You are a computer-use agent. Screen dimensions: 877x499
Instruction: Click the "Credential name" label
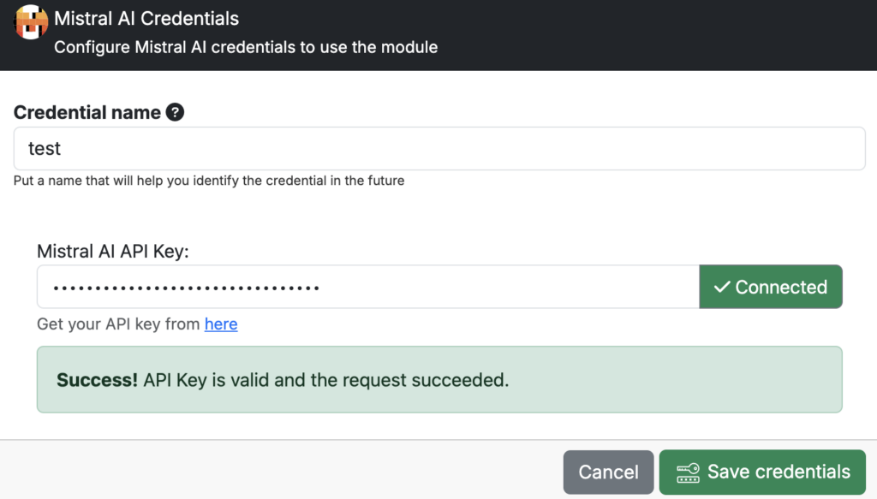point(87,112)
